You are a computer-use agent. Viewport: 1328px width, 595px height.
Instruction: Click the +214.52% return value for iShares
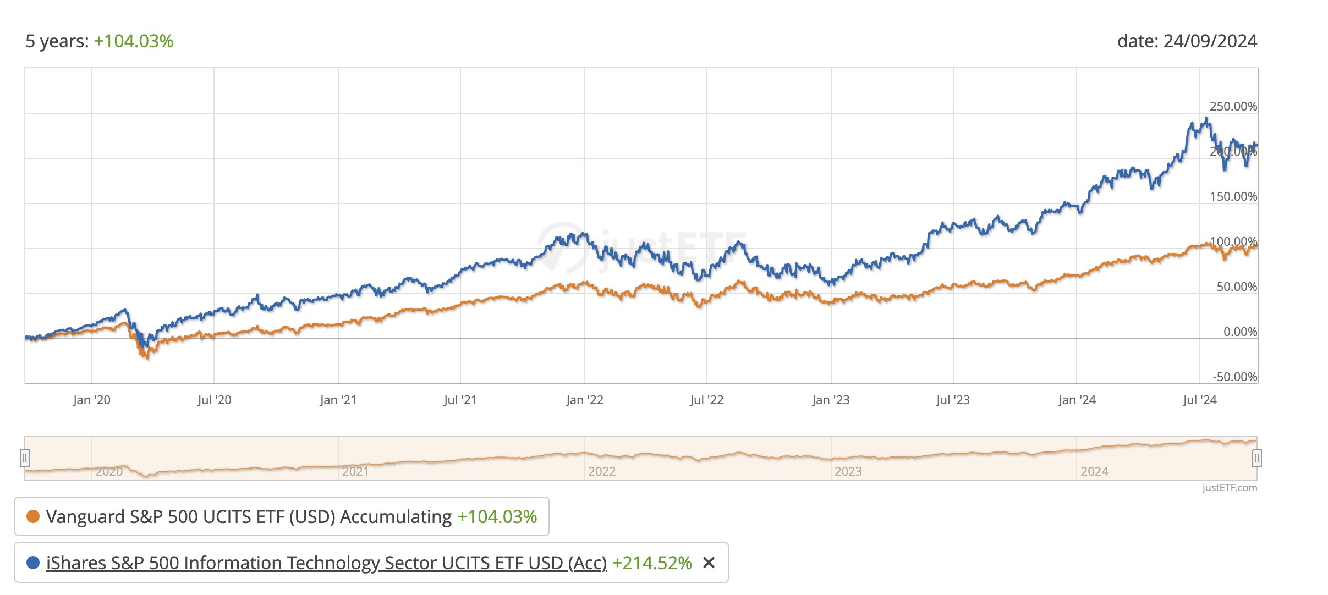[652, 563]
